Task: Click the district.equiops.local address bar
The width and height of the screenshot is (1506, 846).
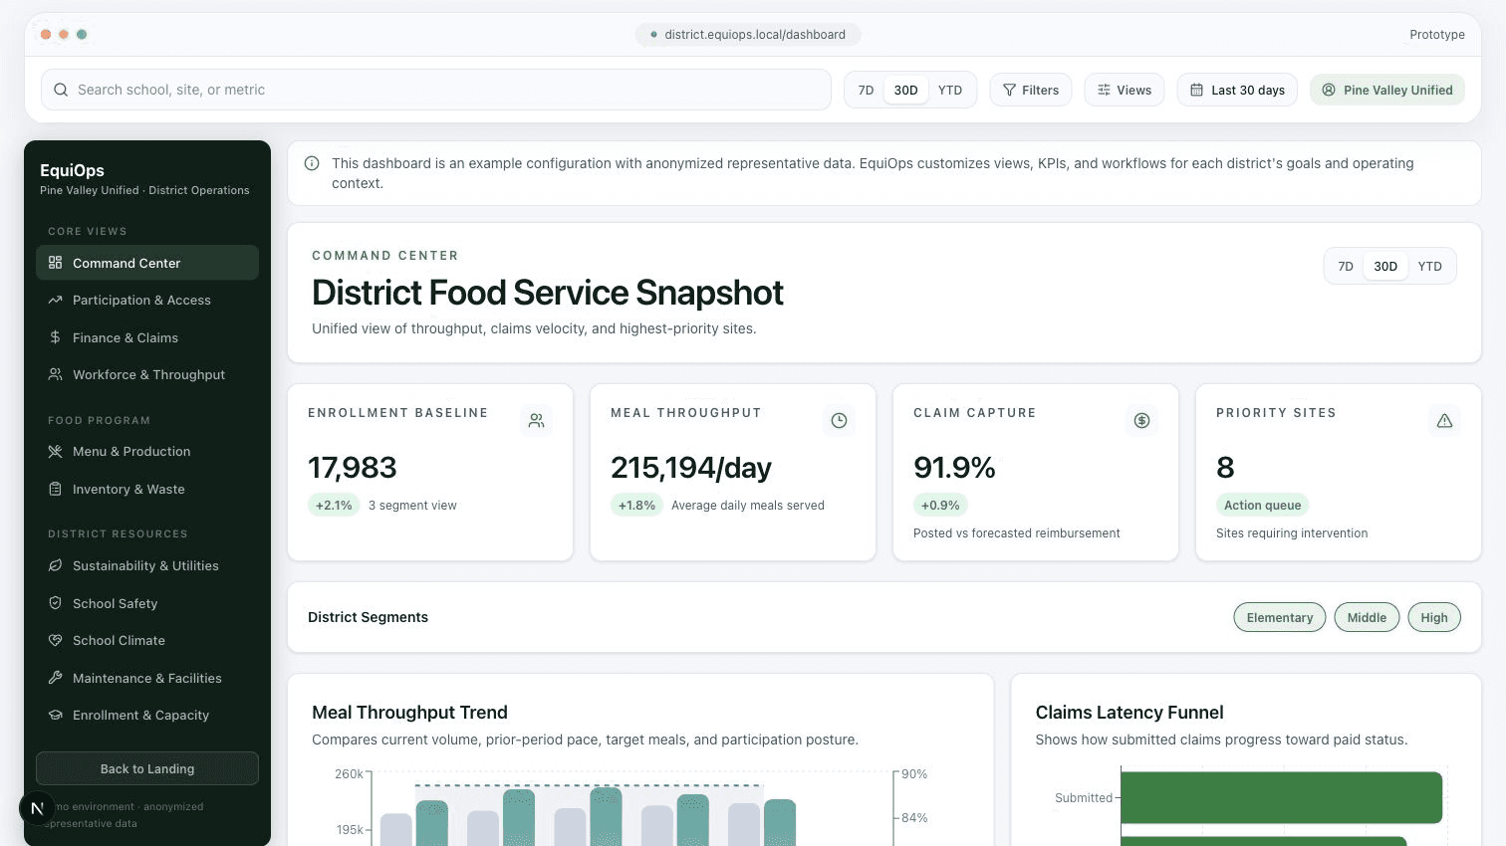Action: point(748,34)
